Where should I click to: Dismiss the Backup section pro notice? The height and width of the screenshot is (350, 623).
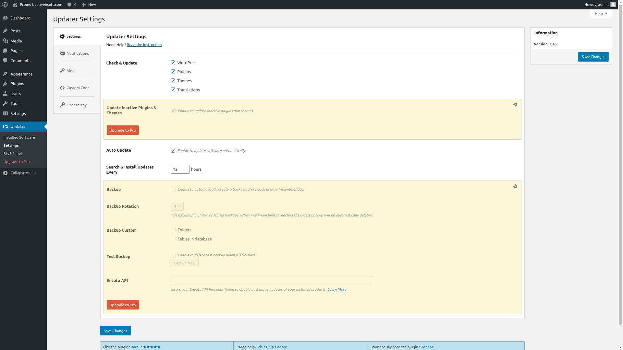coord(515,186)
